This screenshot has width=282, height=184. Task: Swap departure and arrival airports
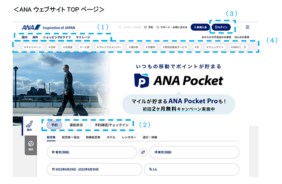point(143,152)
